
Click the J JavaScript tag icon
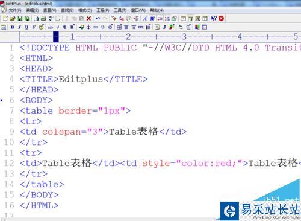pos(164,27)
